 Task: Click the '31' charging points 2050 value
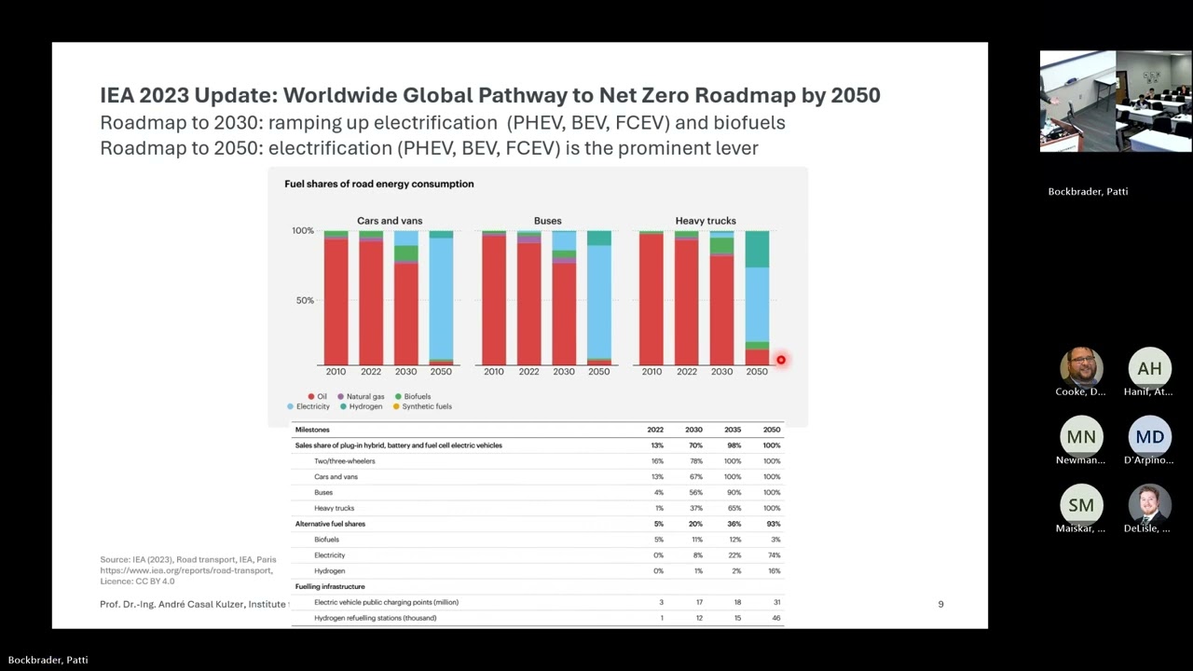click(x=776, y=602)
